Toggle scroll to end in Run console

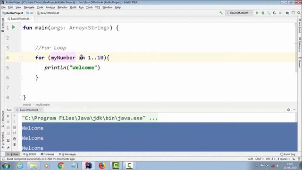coord(15,133)
